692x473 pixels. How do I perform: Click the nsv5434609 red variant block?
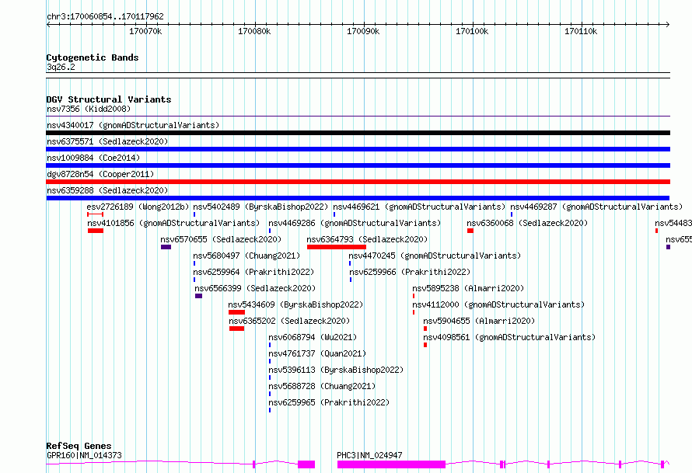(x=236, y=312)
